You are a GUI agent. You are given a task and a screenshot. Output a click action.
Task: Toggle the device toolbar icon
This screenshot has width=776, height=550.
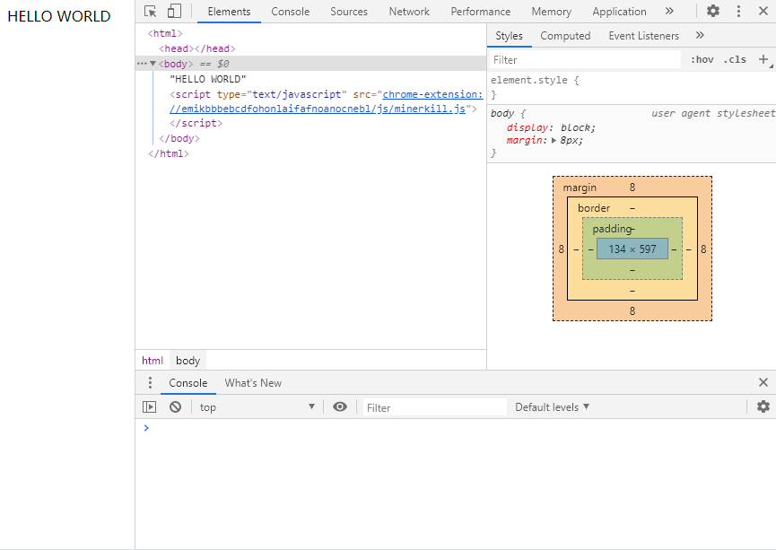coord(174,11)
